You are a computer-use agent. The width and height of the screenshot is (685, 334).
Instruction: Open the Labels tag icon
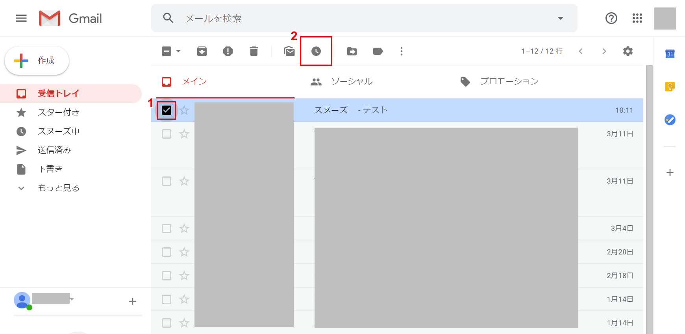(378, 51)
